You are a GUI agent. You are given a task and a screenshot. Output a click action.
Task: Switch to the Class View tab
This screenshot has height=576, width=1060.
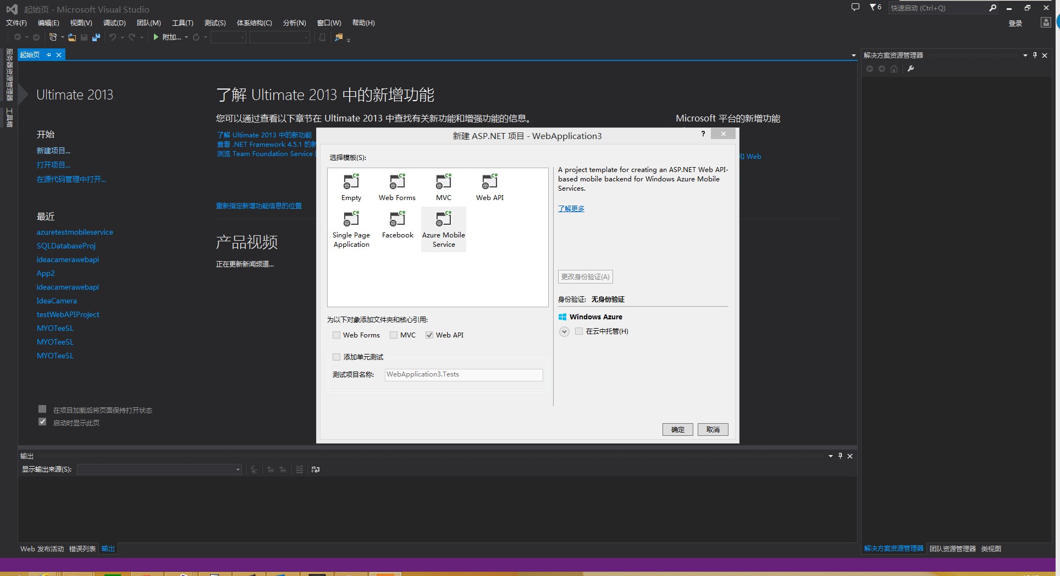(x=991, y=549)
